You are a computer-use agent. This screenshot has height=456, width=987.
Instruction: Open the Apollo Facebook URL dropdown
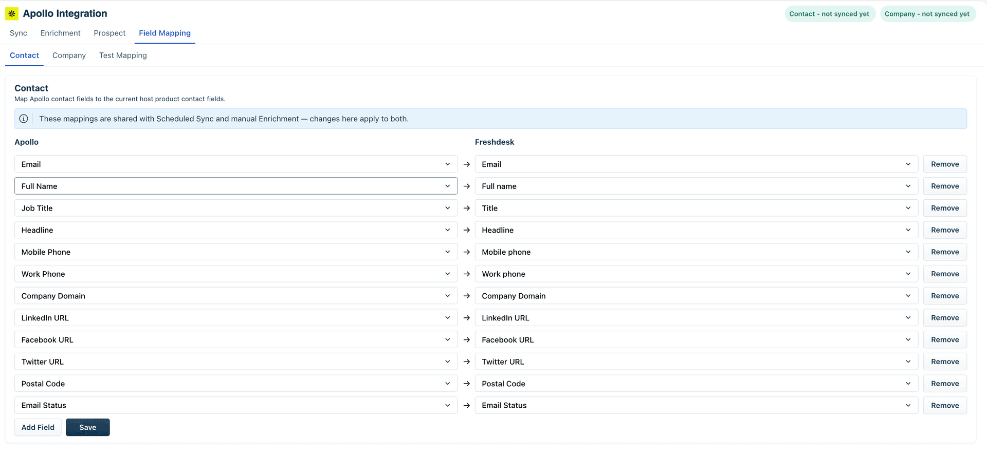point(236,339)
